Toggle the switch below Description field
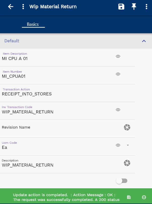 [122, 181]
